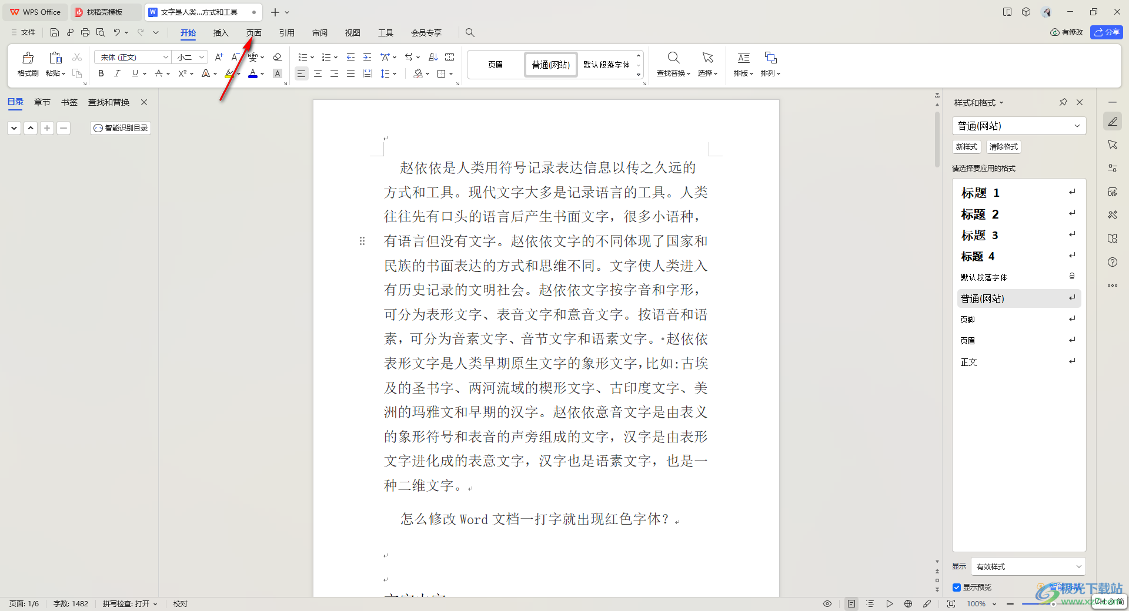Click the save icon in quick access toolbar
The width and height of the screenshot is (1129, 611).
(x=55, y=32)
